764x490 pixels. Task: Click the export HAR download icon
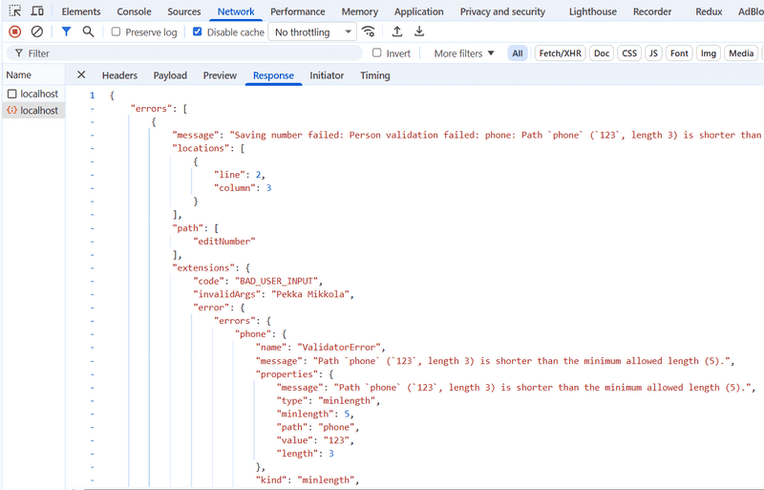point(419,32)
